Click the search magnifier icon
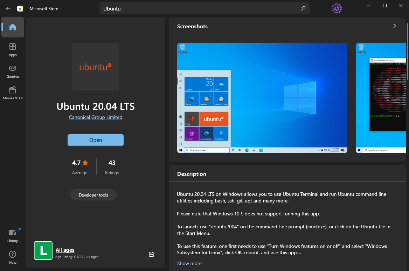Screen dimensions: 409x271 [303, 8]
